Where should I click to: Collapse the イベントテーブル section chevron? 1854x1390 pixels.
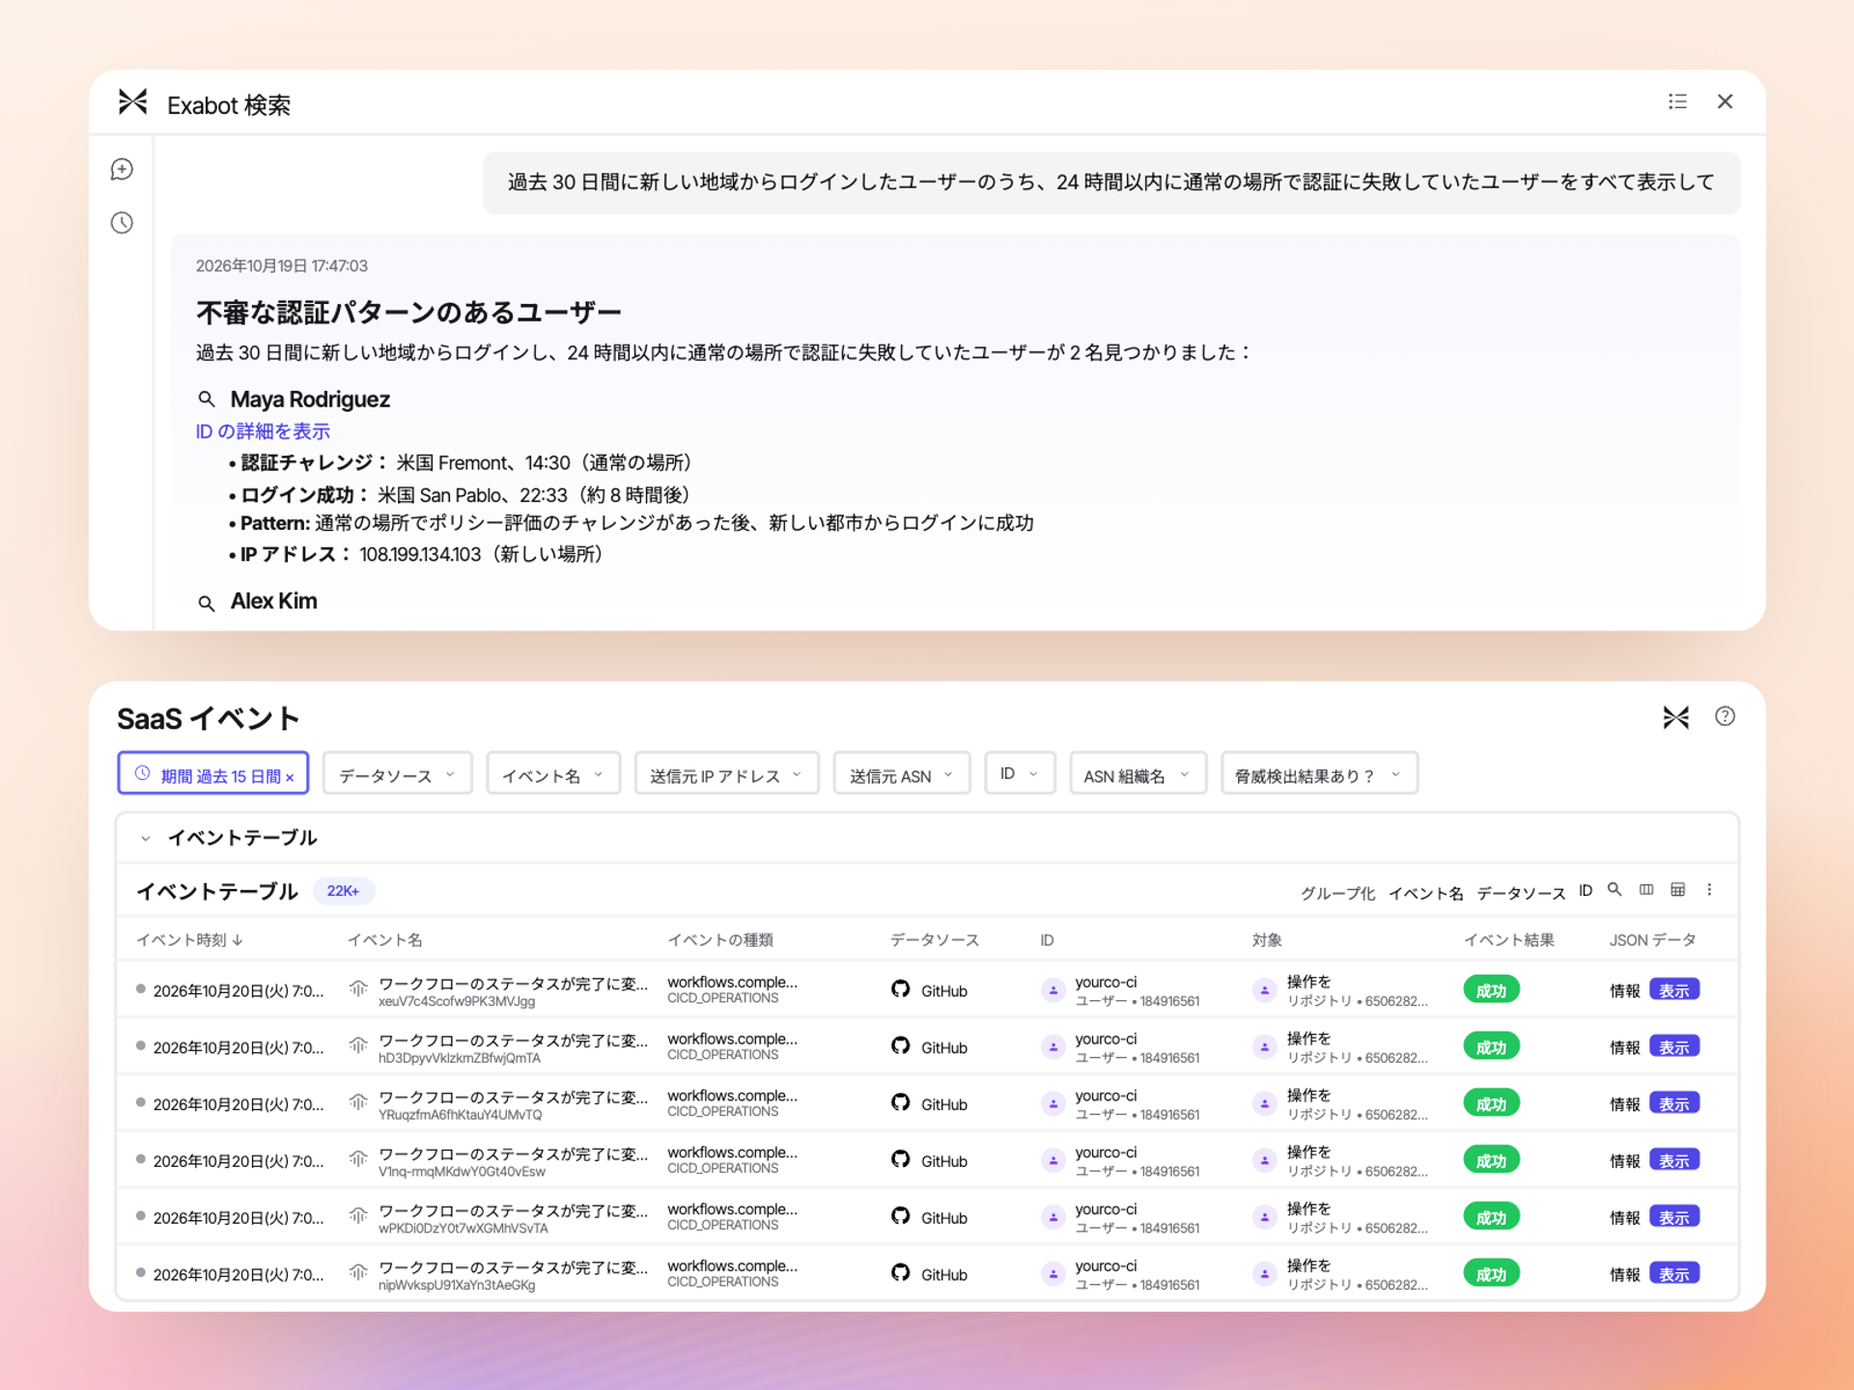pyautogui.click(x=145, y=839)
